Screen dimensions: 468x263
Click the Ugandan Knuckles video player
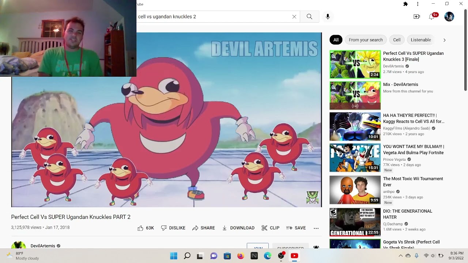click(166, 120)
